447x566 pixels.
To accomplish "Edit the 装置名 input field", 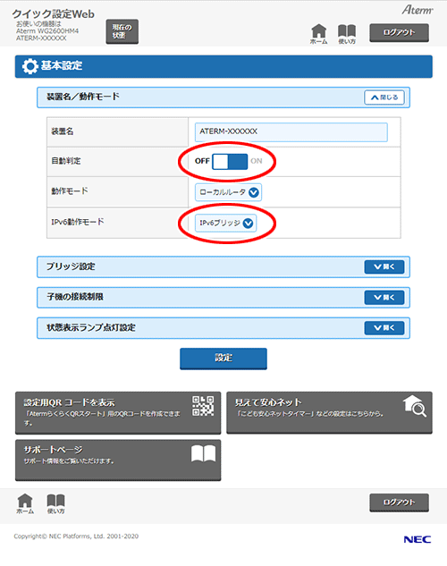I will tap(291, 131).
